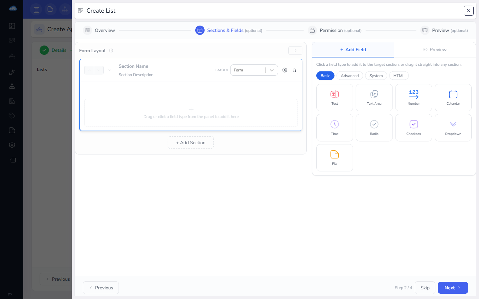Screen dimensions: 479x299
Task: Click Previous in the Create List dialog
Action: pos(101,288)
